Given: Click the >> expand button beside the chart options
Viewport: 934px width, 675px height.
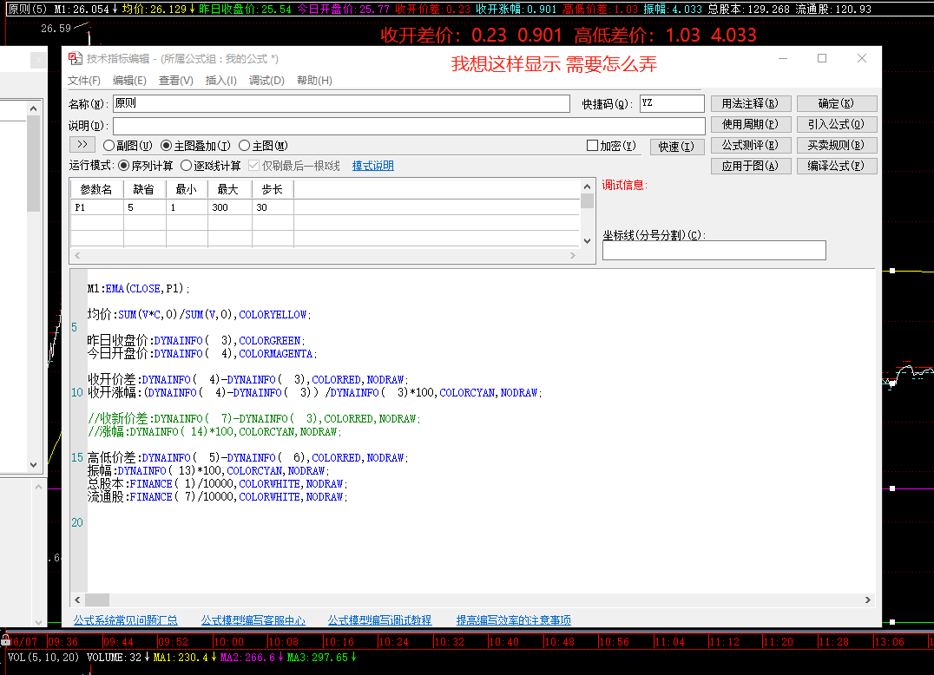Looking at the screenshot, I should tap(82, 145).
